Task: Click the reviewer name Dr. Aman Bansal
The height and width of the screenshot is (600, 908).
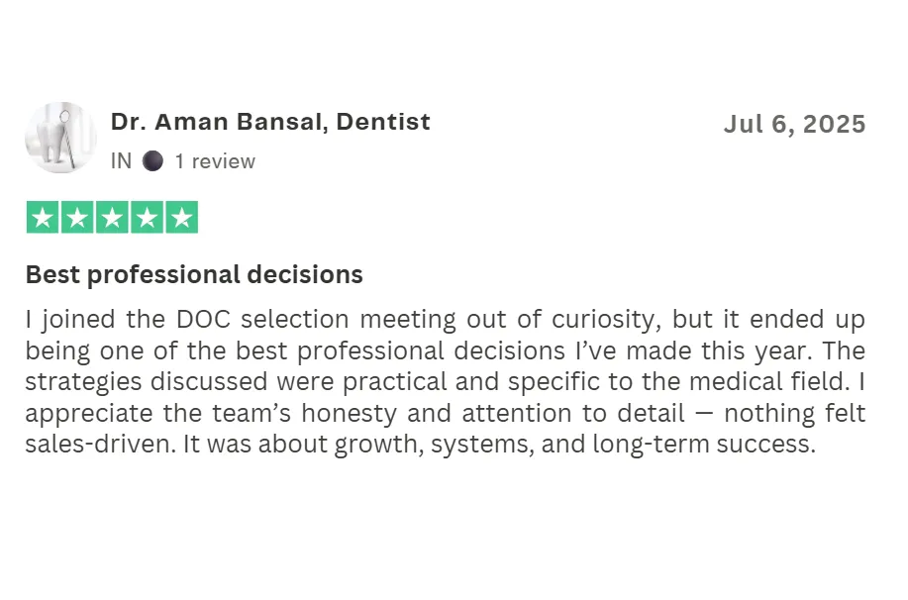Action: [217, 123]
